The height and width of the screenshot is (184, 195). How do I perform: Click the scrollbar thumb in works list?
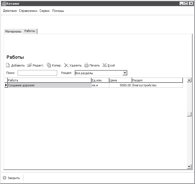click(x=189, y=114)
